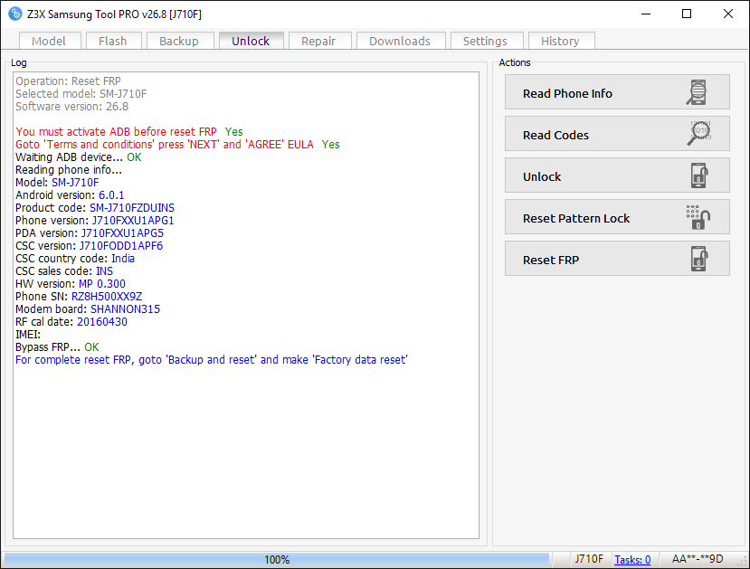Click the 100% progress bar
Viewport: 750px width, 569px height.
point(277,559)
